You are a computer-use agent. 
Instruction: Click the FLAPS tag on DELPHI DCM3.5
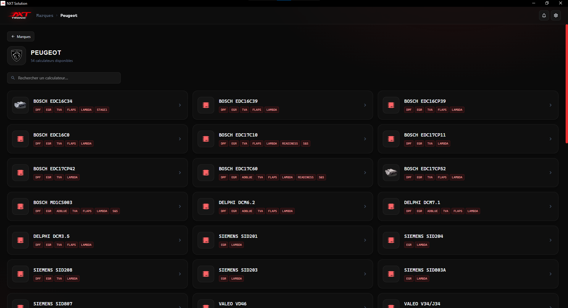pyautogui.click(x=72, y=245)
